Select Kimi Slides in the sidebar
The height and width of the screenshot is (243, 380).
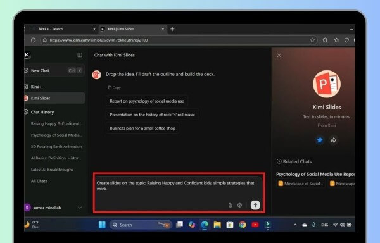[x=54, y=98]
